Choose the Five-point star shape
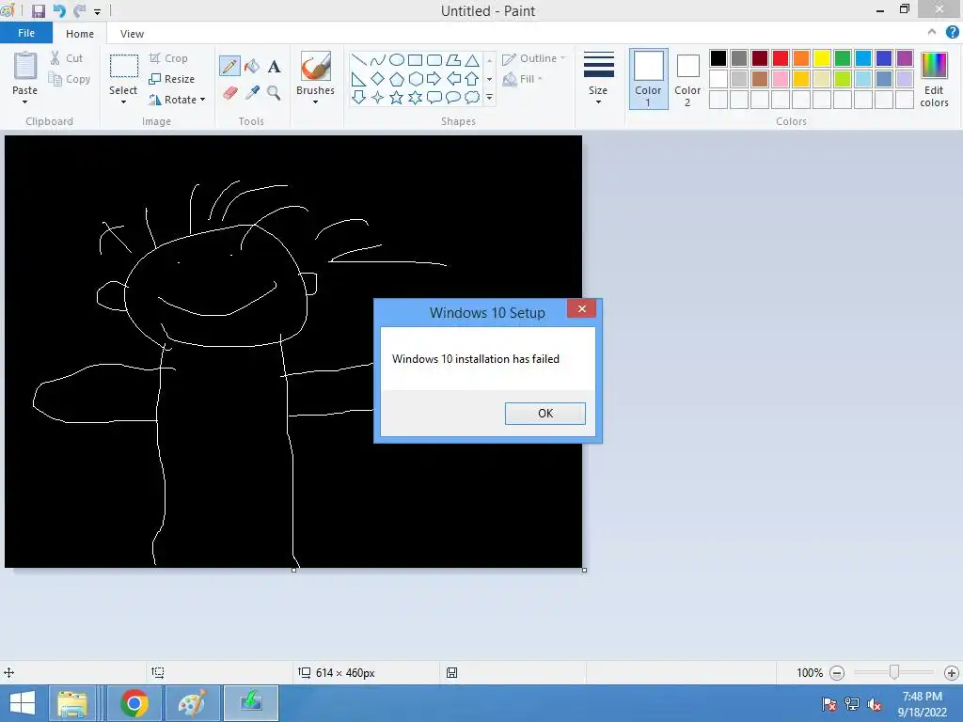963x722 pixels. pyautogui.click(x=397, y=97)
